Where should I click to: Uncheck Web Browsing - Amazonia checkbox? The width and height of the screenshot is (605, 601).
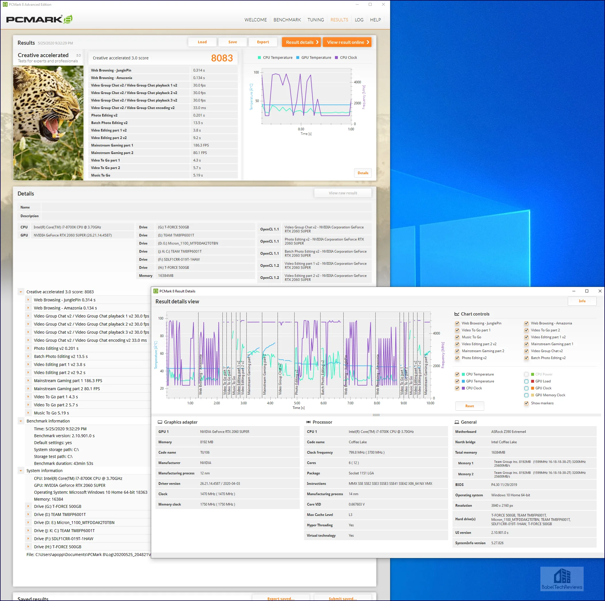pos(527,323)
